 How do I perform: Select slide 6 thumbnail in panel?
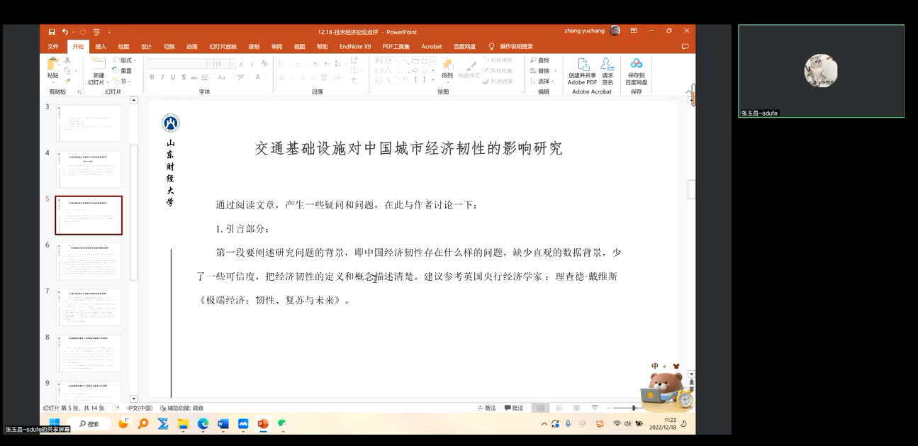[x=89, y=261]
